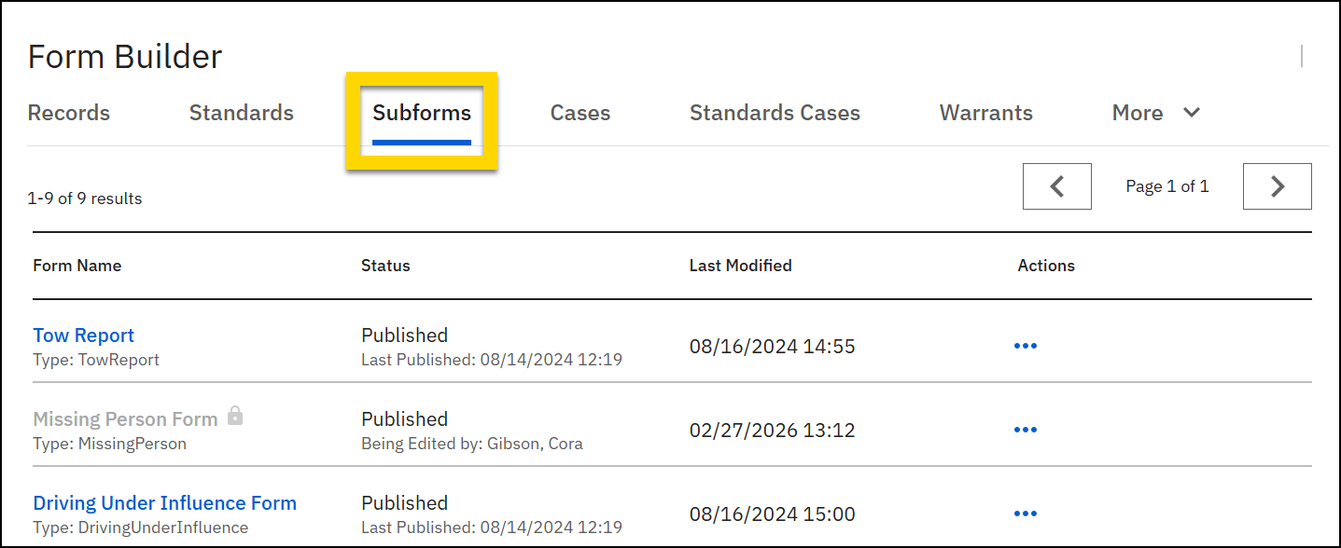This screenshot has height=548, width=1341.
Task: Open the Tow Report form link
Action: pos(84,336)
